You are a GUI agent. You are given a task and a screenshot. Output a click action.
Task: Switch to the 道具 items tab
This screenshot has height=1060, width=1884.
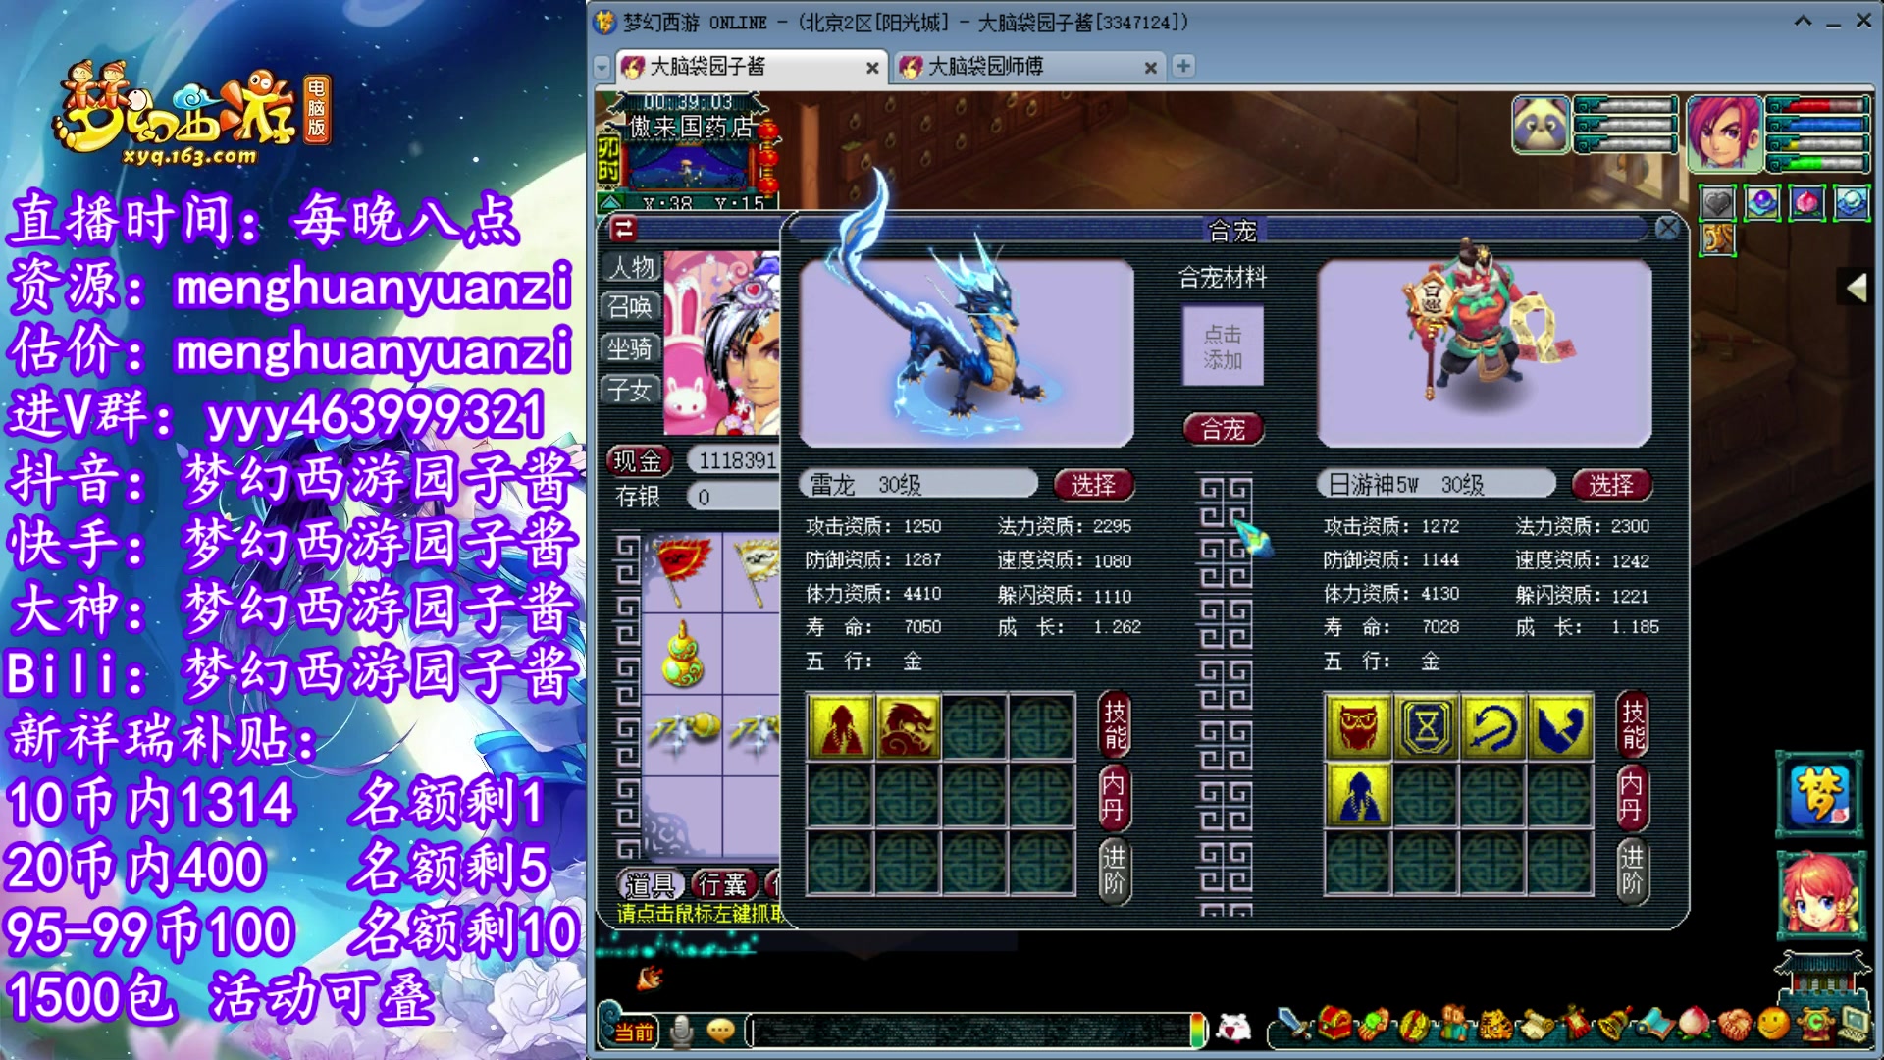pyautogui.click(x=650, y=885)
